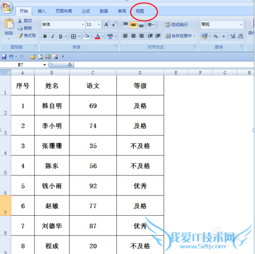The width and height of the screenshot is (255, 254).
Task: Open the font size dropdown
Action: pos(99,24)
